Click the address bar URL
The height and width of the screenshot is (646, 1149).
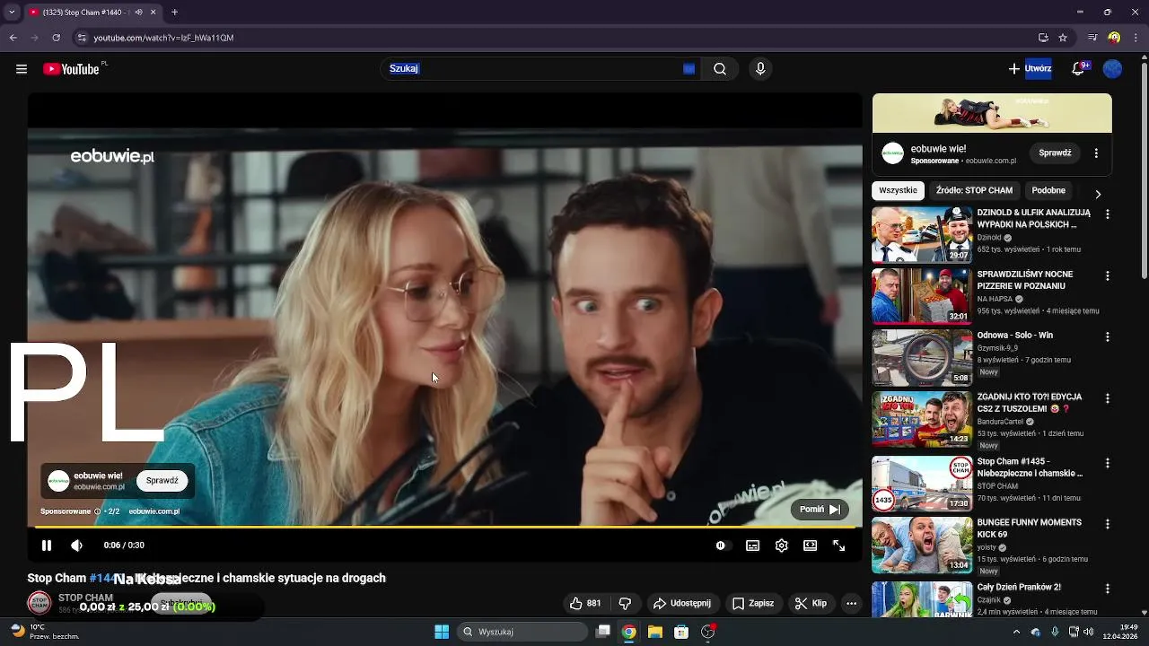point(163,38)
